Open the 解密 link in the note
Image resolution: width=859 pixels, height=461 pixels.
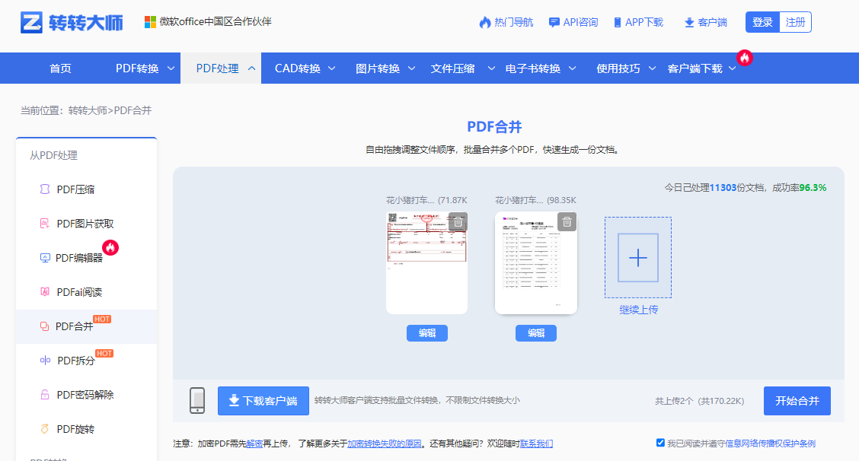(x=254, y=444)
